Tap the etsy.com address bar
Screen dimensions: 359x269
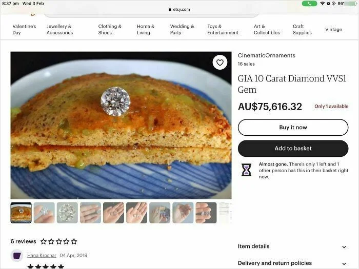click(179, 9)
